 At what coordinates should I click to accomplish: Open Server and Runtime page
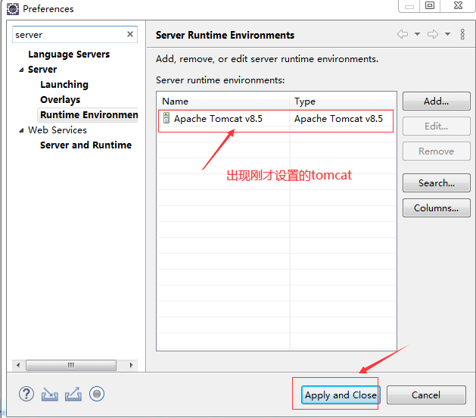86,145
